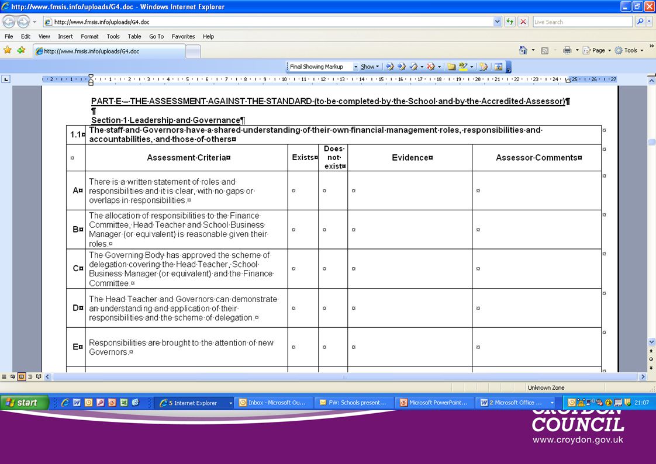Click the Normal view icon at bottom-left
Screen dimensions: 656x464
tap(4, 376)
